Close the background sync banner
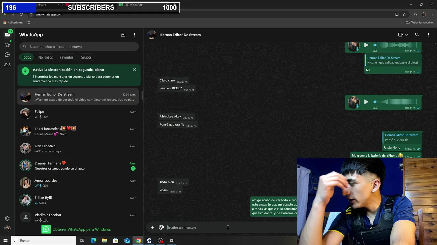This screenshot has height=245, width=437. pos(134,69)
